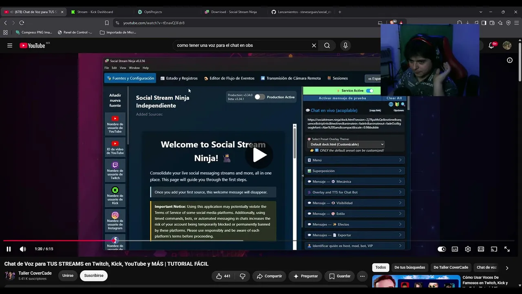Open the browser main menu
The image size is (522, 294).
517,23
